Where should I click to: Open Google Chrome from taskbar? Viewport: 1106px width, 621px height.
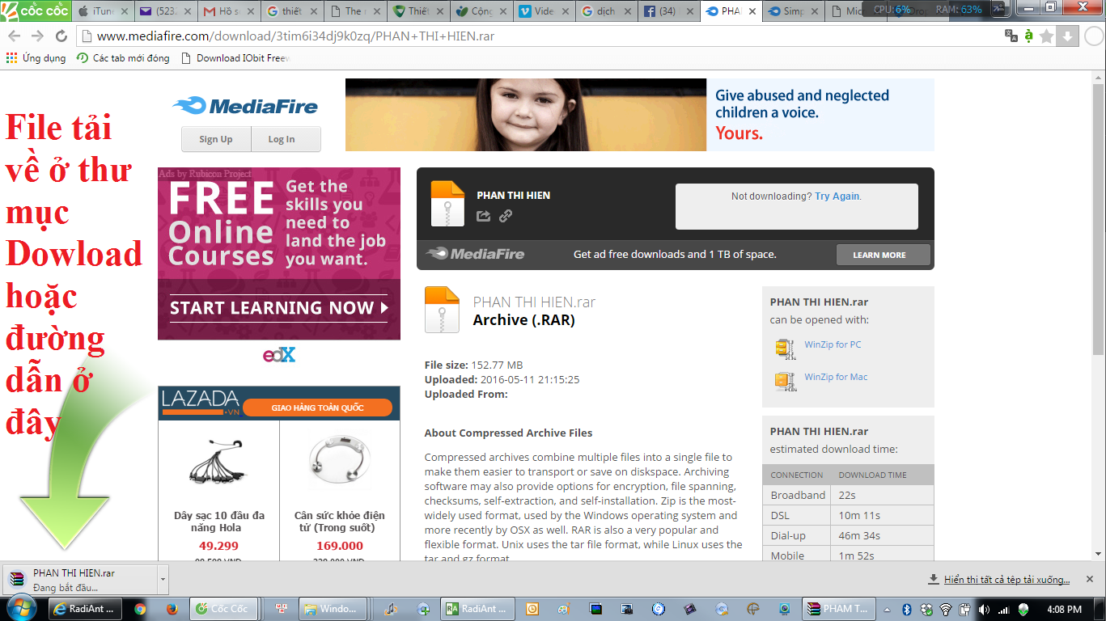[x=140, y=609]
